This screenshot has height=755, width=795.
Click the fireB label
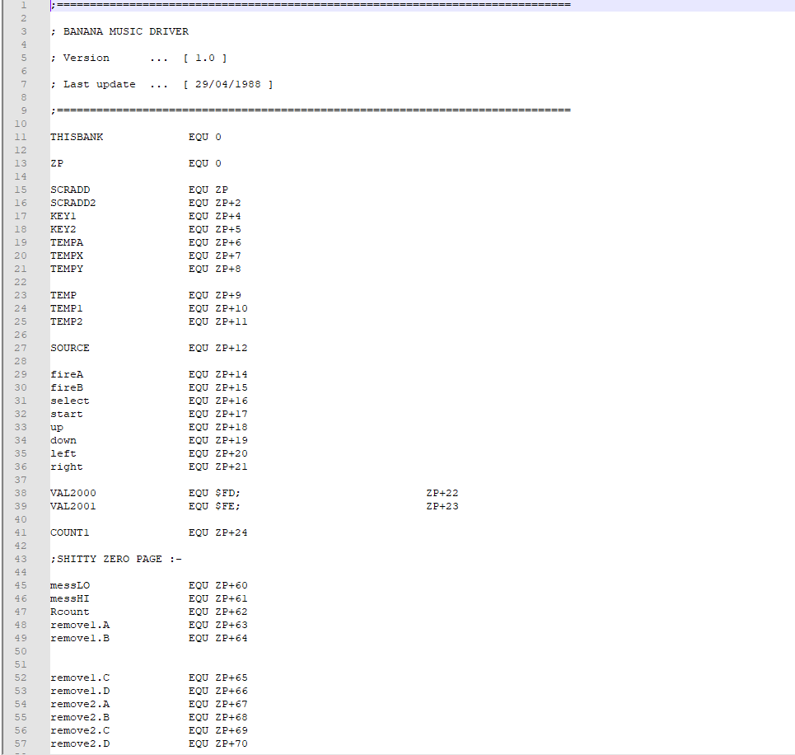(67, 387)
